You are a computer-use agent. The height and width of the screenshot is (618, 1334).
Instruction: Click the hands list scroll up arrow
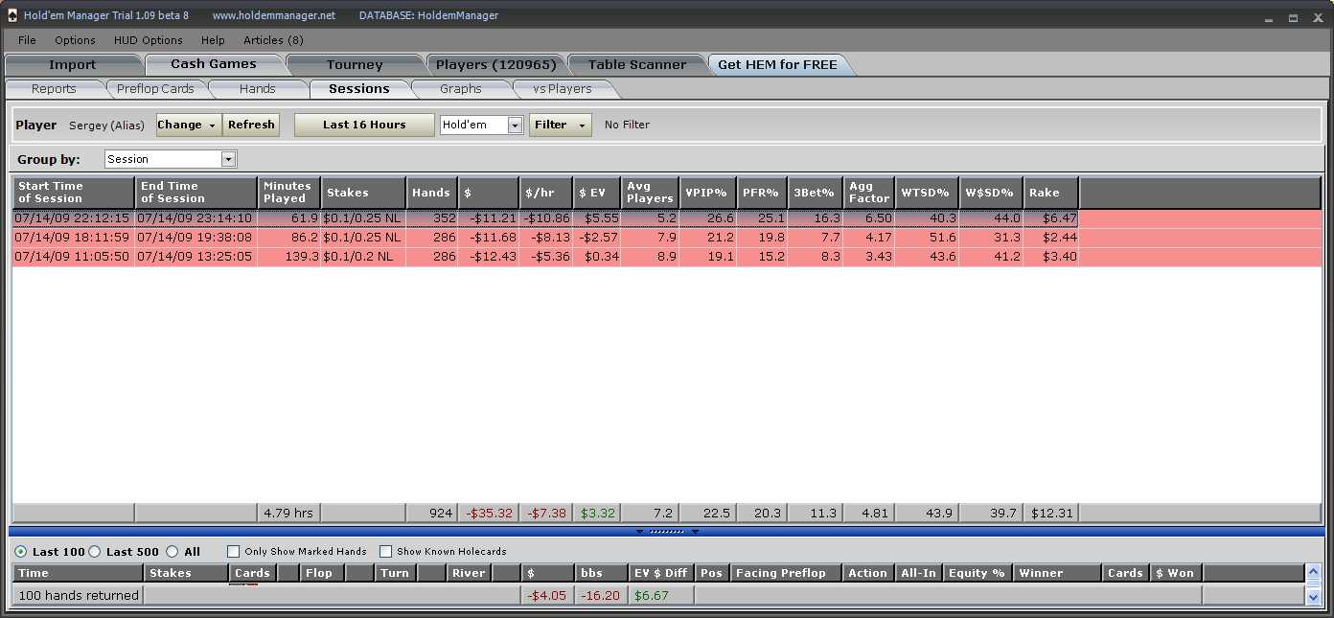[x=1313, y=573]
